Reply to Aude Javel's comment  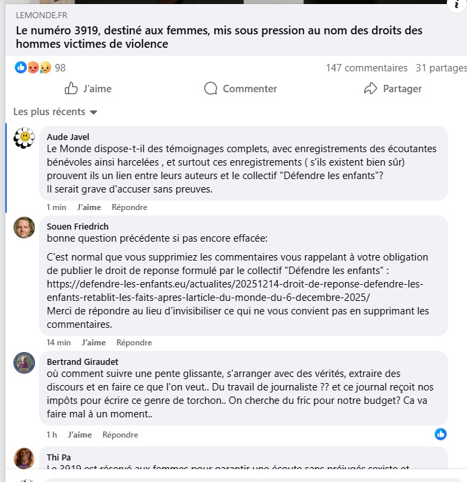coord(129,207)
